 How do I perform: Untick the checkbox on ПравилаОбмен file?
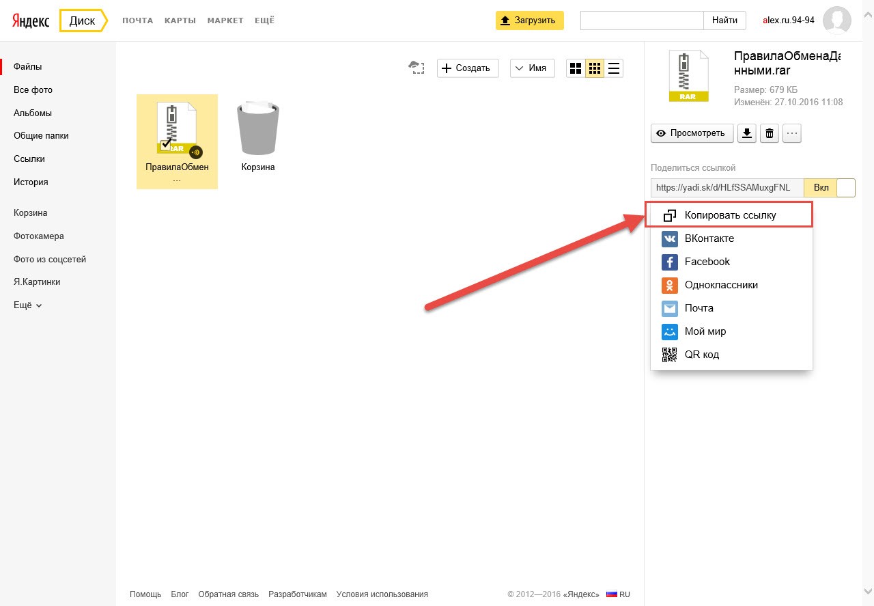[x=165, y=144]
